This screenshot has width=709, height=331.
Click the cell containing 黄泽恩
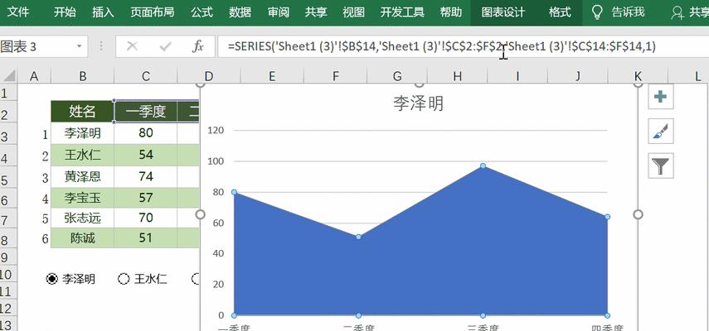point(82,176)
